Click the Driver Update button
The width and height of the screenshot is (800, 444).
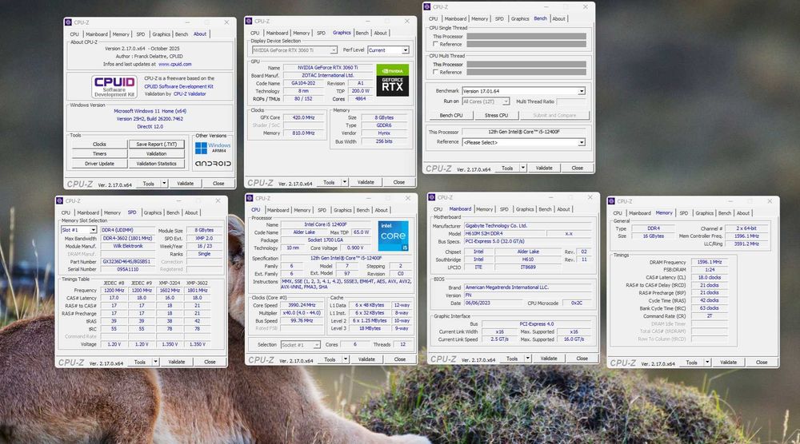(x=99, y=164)
